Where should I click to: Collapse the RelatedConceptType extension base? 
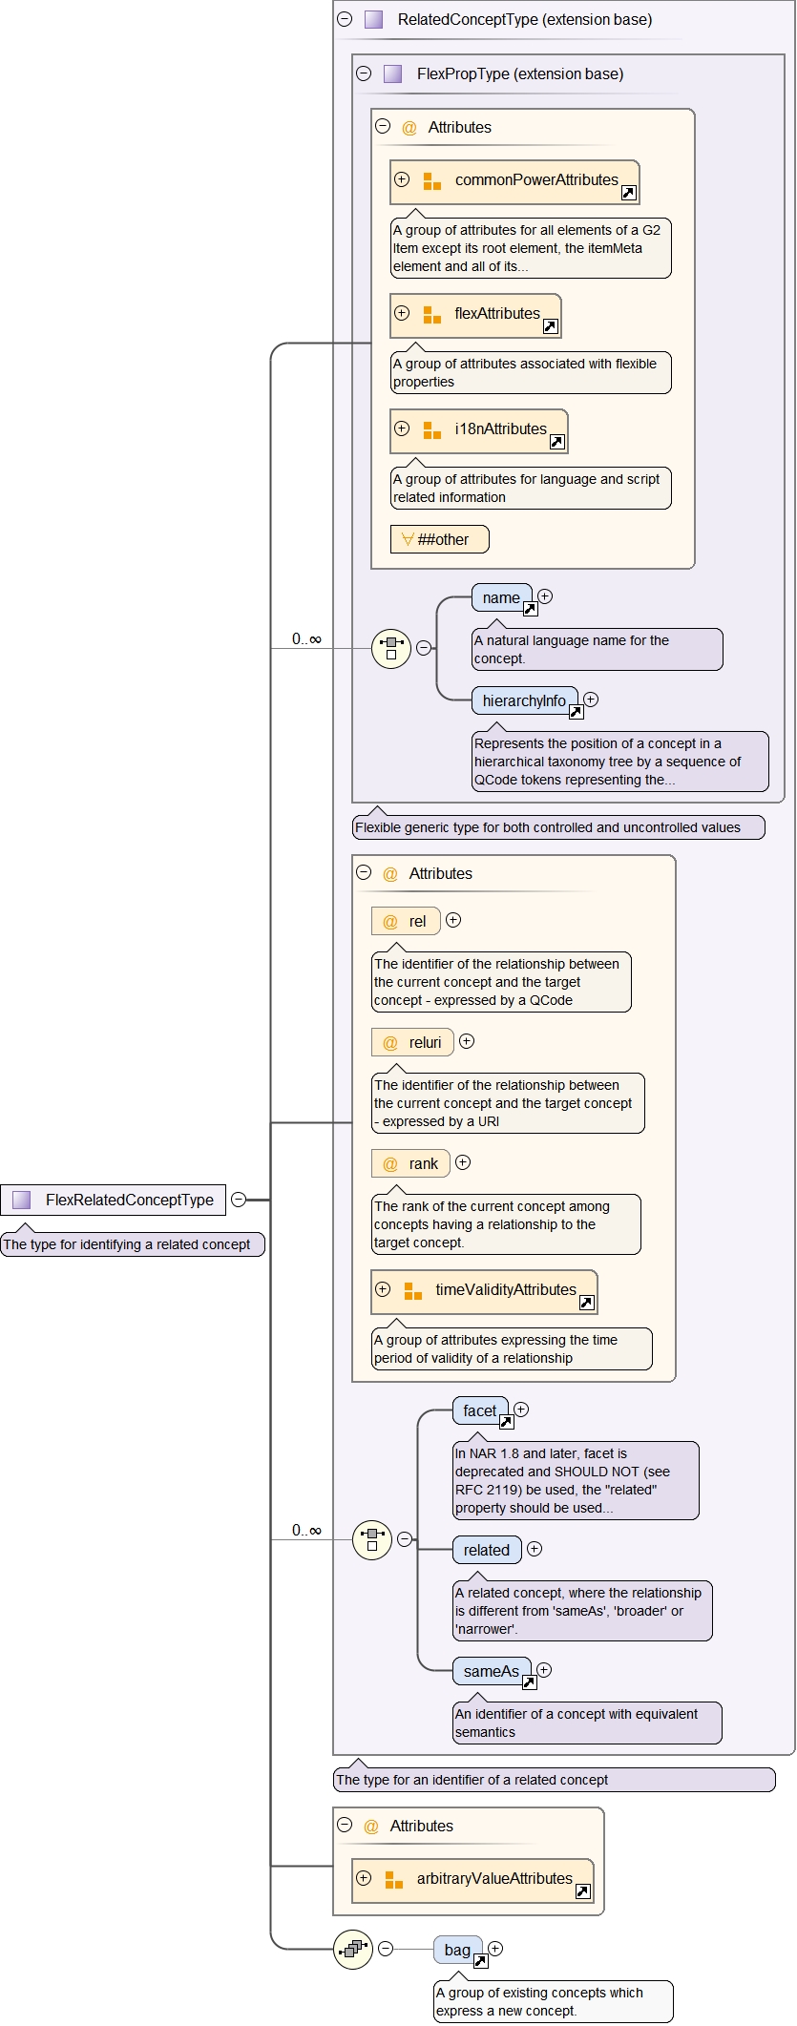[345, 19]
